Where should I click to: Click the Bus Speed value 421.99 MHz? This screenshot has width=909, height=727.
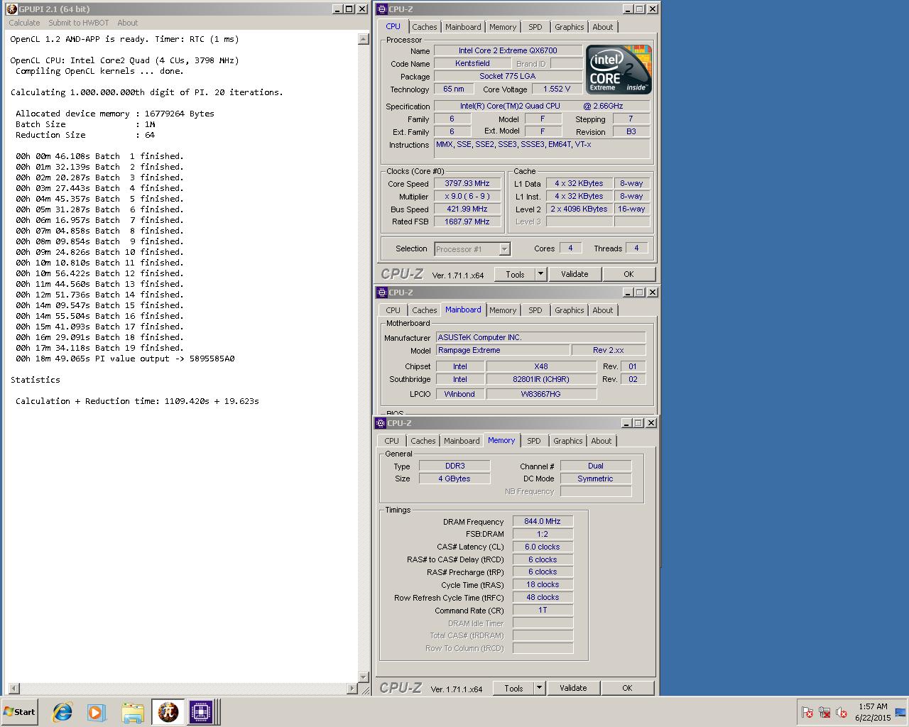(x=467, y=209)
